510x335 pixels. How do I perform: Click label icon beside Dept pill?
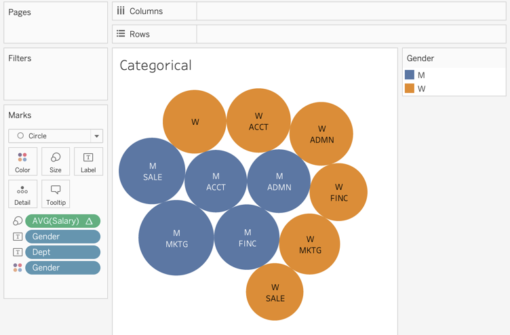pos(18,252)
